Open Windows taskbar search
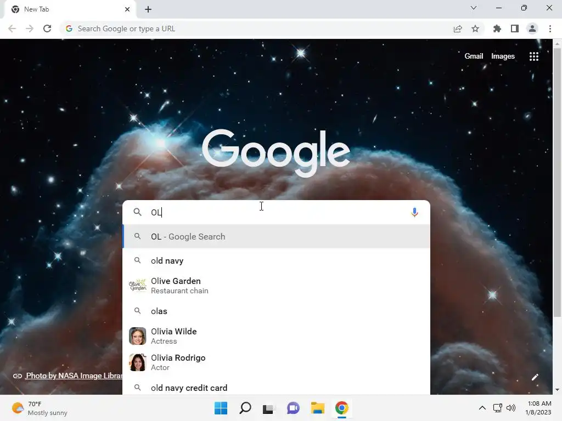This screenshot has width=562, height=421. 245,408
